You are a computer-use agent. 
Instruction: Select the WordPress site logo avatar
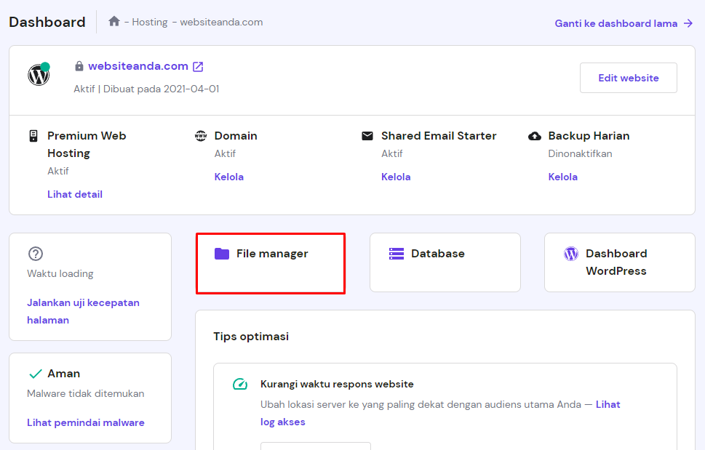(38, 74)
